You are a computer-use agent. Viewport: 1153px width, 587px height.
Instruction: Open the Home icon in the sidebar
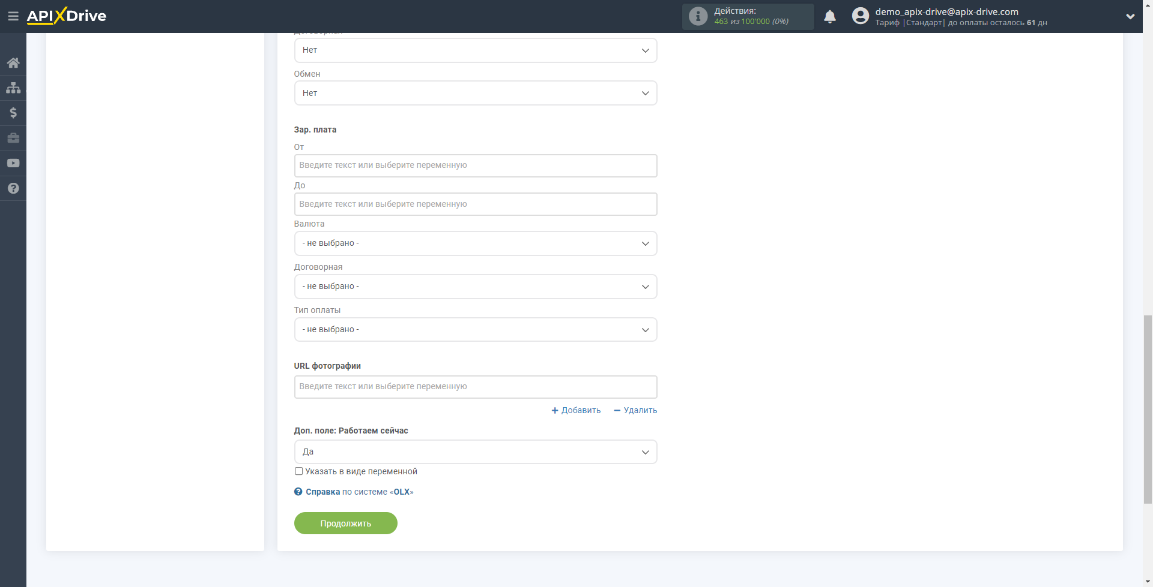13,63
